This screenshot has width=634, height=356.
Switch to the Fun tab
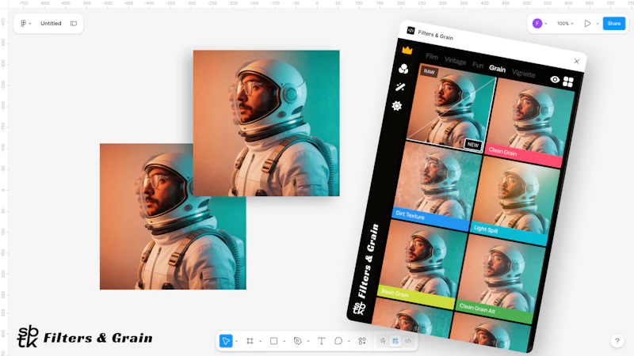478,65
